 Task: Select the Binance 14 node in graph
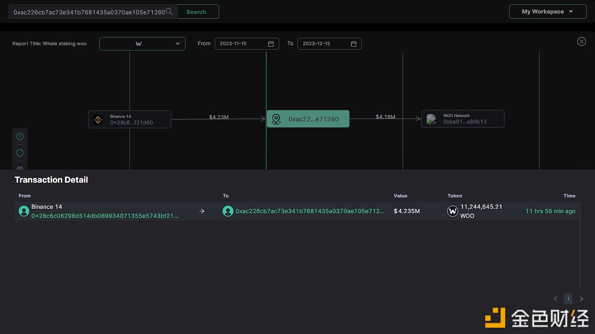[130, 119]
